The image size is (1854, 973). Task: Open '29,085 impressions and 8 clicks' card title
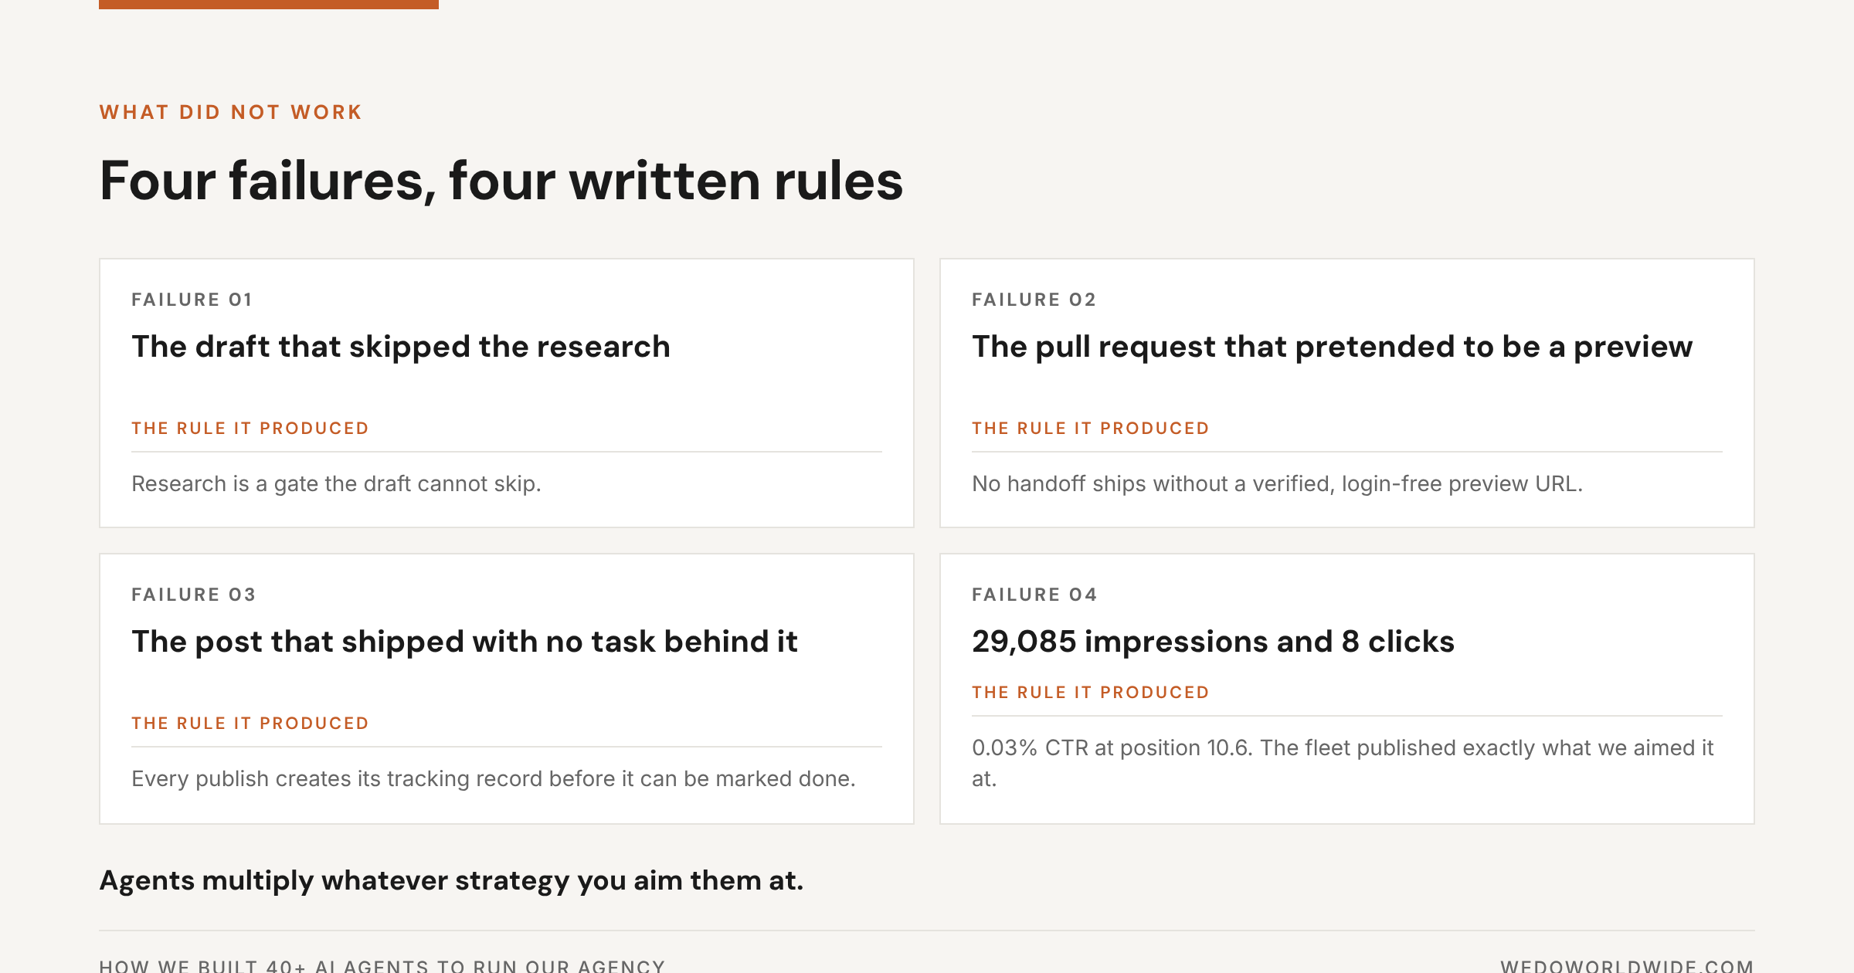point(1213,642)
